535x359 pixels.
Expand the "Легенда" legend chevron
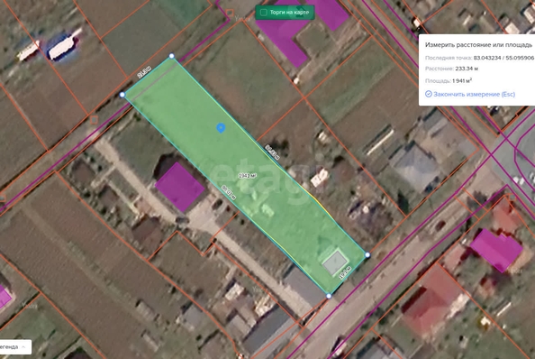[23, 347]
